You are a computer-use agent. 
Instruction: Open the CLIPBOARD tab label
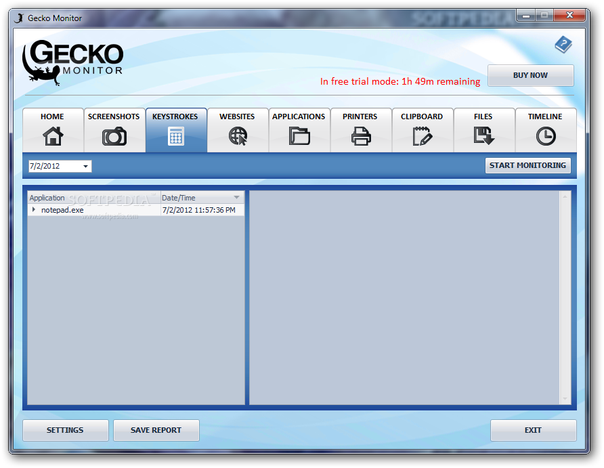tap(422, 116)
